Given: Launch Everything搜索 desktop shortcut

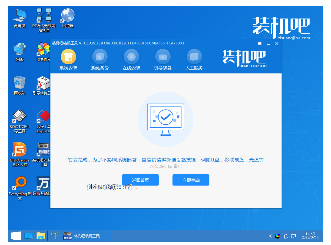Looking at the screenshot, I should (x=20, y=188).
